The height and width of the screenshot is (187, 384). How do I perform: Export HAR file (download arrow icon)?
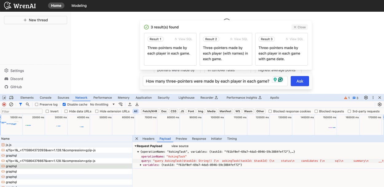point(137,104)
